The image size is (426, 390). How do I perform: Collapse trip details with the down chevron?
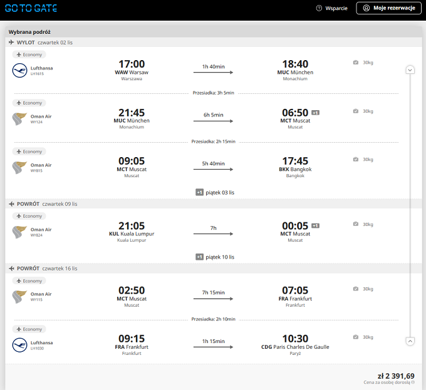[x=410, y=69]
